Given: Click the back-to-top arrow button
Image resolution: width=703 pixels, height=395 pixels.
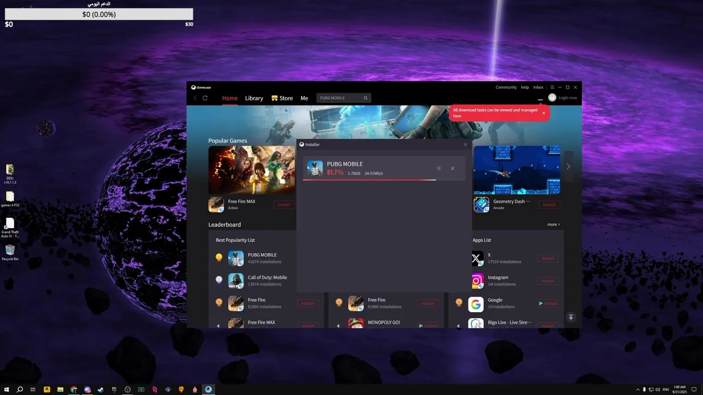Looking at the screenshot, I should point(571,317).
